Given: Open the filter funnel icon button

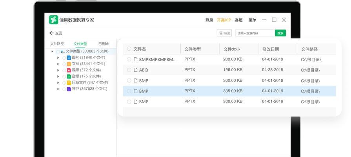Looking at the screenshot, I should (x=224, y=33).
